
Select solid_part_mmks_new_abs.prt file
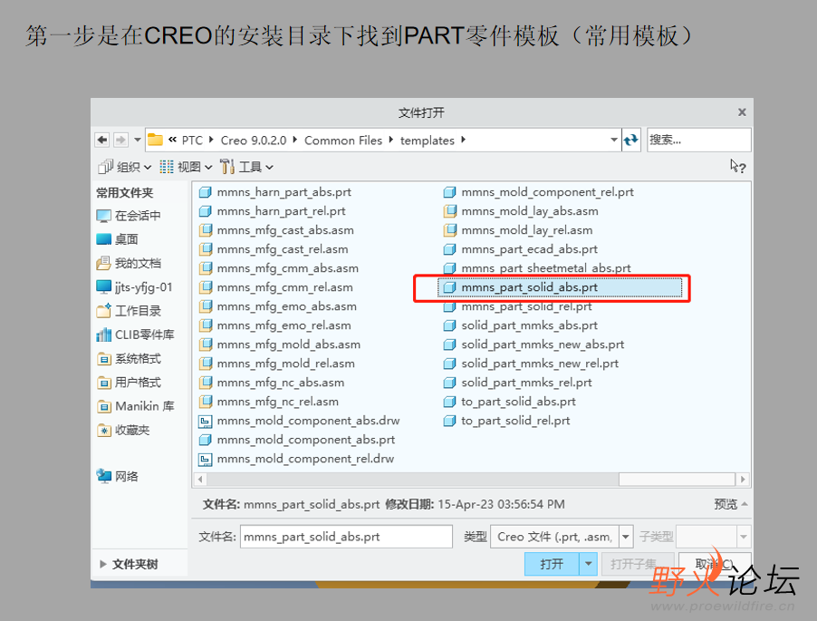pos(534,344)
